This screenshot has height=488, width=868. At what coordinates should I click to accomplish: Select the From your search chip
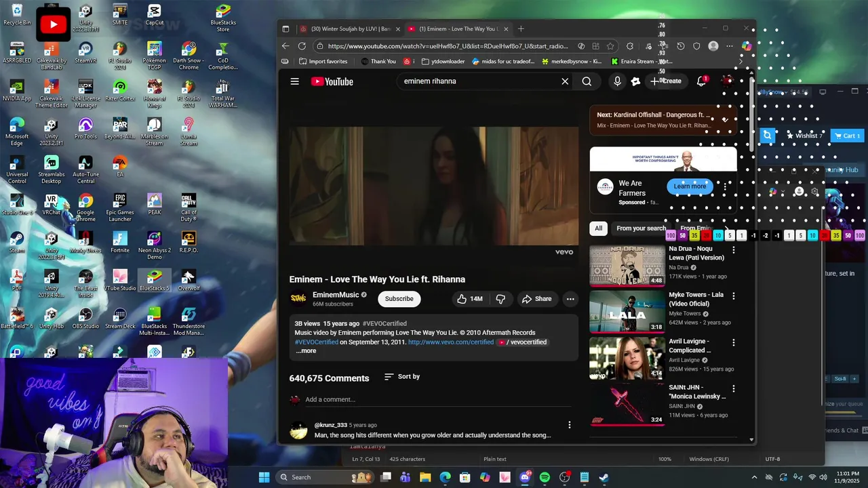pos(641,228)
